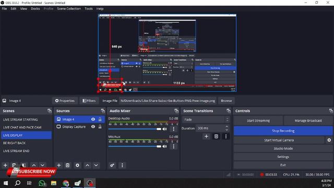Unlock the Image 4 source
The image size is (334, 188).
(100, 120)
